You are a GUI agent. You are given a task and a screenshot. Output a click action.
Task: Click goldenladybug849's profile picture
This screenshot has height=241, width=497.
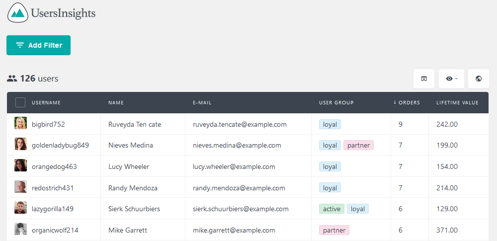pos(20,144)
